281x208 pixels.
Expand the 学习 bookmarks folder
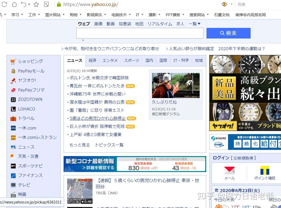(x=17, y=15)
